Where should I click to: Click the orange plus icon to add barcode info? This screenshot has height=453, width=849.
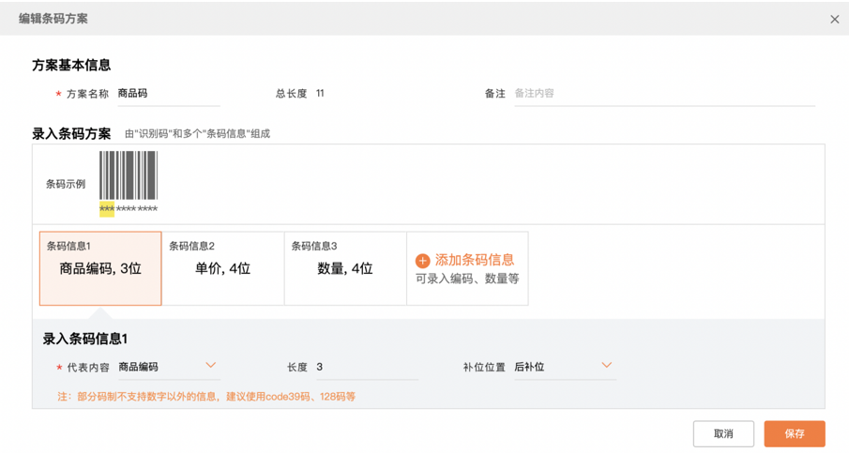(x=422, y=261)
